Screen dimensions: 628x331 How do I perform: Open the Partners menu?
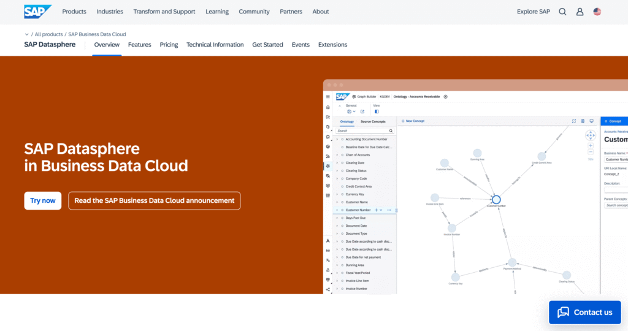coord(291,12)
